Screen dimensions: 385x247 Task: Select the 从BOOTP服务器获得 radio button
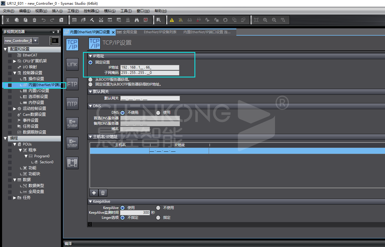(x=90, y=80)
